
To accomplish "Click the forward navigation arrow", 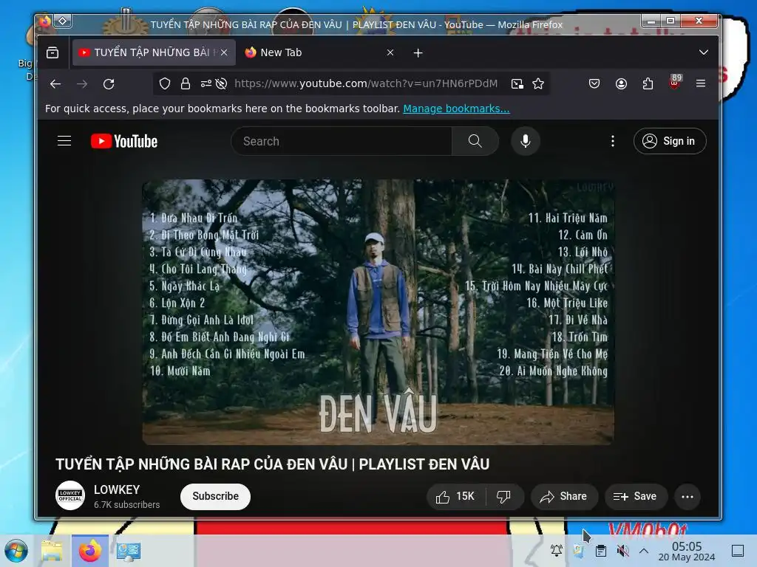I will [82, 84].
